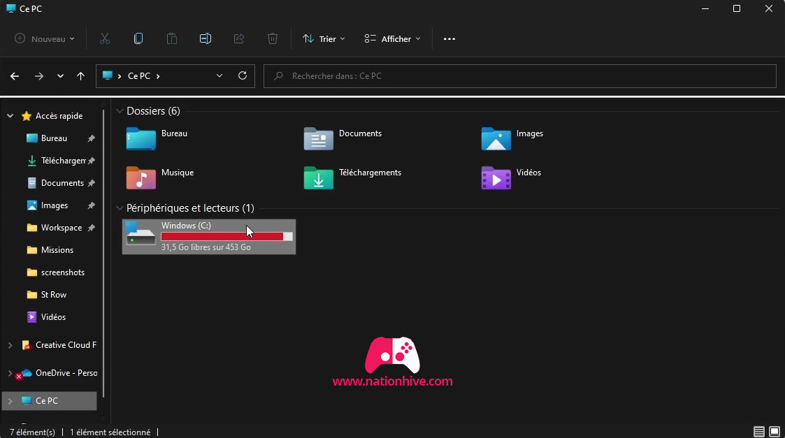785x438 pixels.
Task: Collapse the Périphériques et lecteurs group
Action: pos(120,208)
